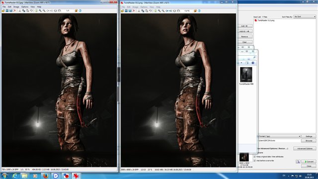Click Open icon in the 013.jpg IrfanView window
The height and width of the screenshot is (179, 318).
point(3,10)
